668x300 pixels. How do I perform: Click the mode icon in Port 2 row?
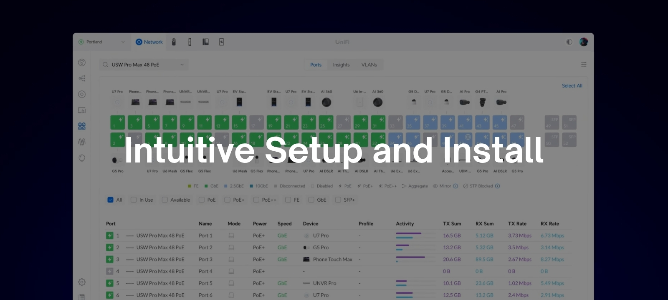pyautogui.click(x=231, y=247)
